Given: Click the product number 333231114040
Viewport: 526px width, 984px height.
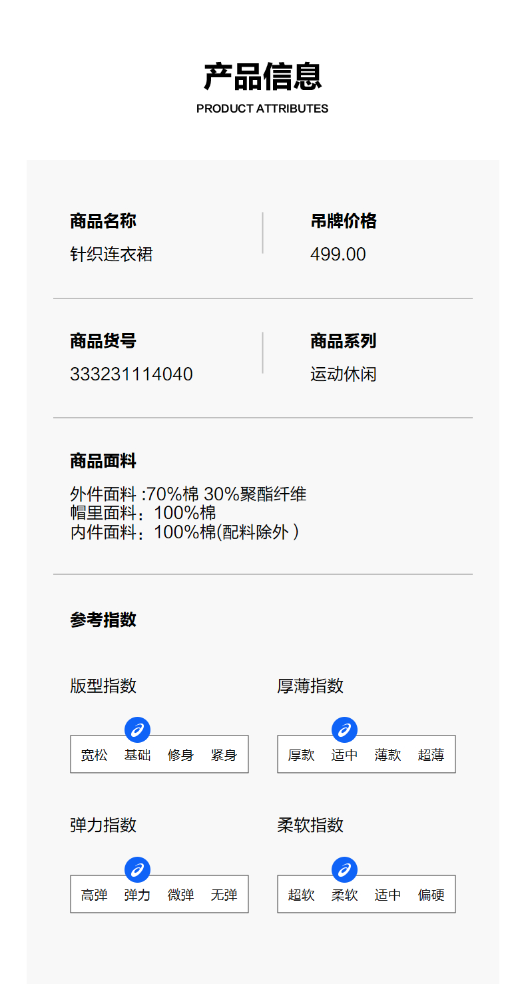Looking at the screenshot, I should pos(131,374).
